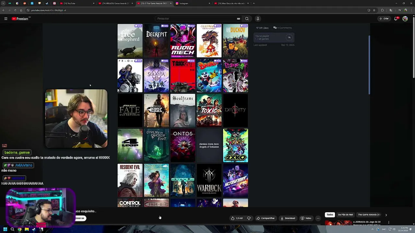Go back with browser back arrow
The image size is (415, 233).
(x=3, y=10)
